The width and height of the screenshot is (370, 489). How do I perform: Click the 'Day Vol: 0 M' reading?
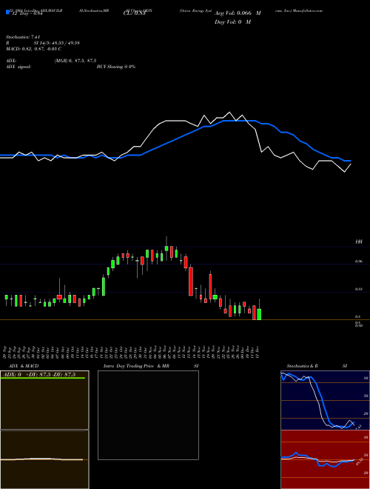(232, 21)
